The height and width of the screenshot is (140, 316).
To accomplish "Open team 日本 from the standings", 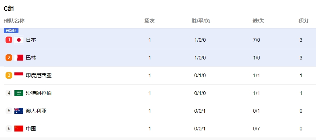I will [31, 40].
